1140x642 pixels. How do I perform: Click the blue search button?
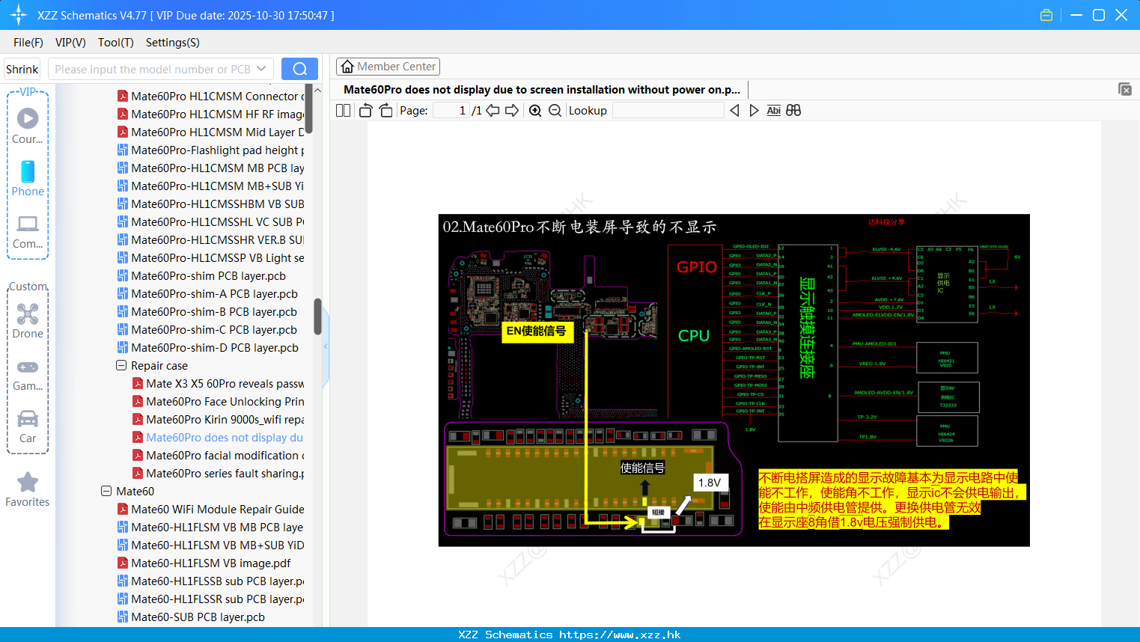tap(299, 69)
